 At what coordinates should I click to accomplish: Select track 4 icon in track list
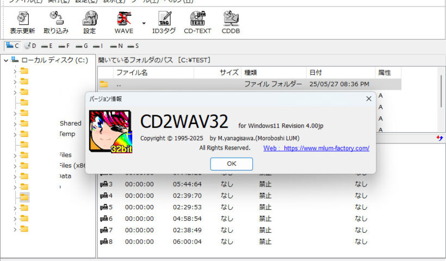pos(104,196)
